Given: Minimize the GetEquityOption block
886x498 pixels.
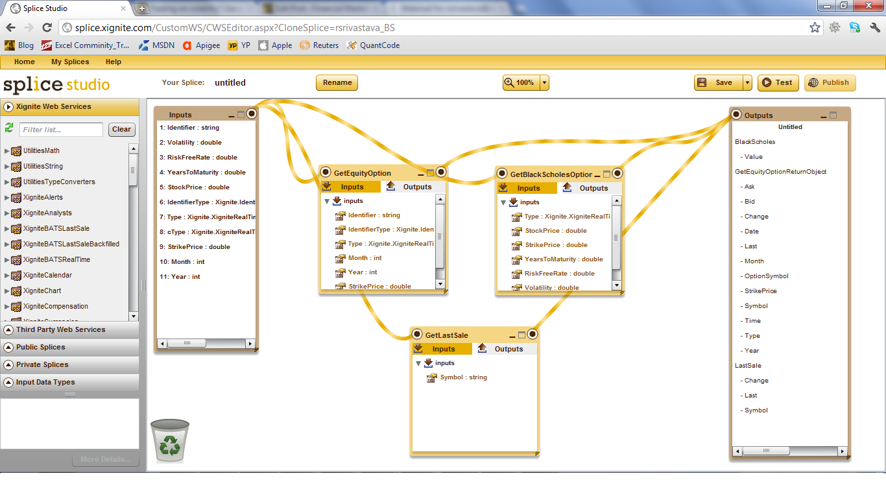Looking at the screenshot, I should point(420,174).
